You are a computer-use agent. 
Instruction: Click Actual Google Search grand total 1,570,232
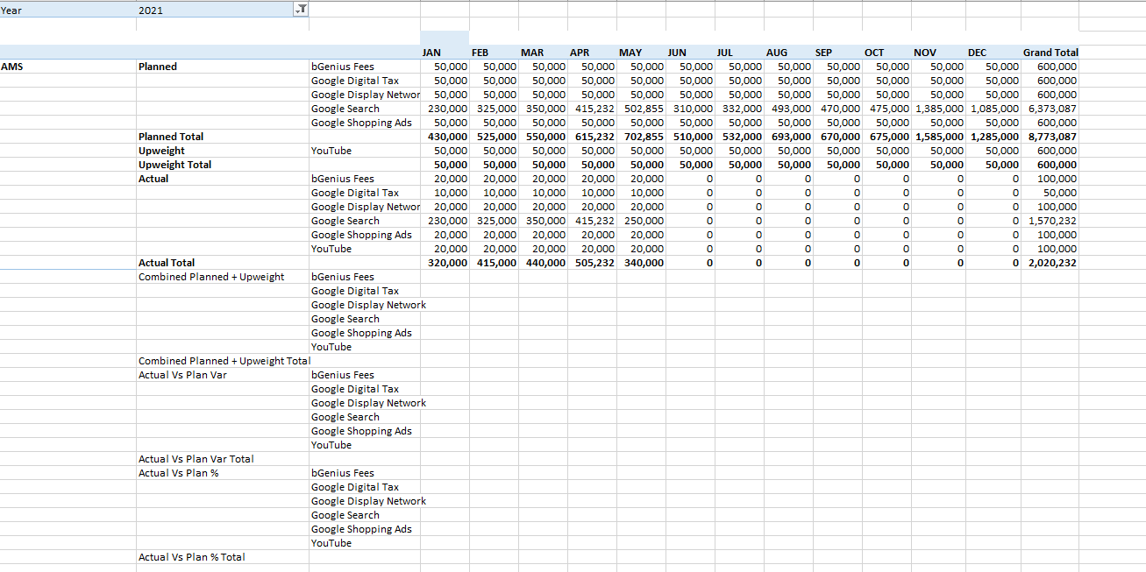click(x=1052, y=221)
